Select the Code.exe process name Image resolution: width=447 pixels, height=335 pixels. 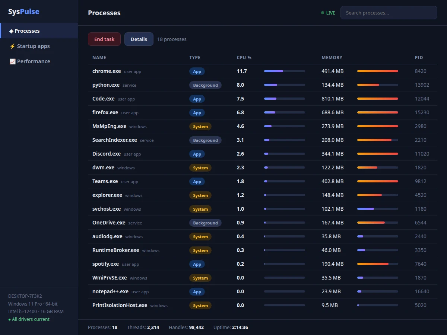tap(104, 99)
